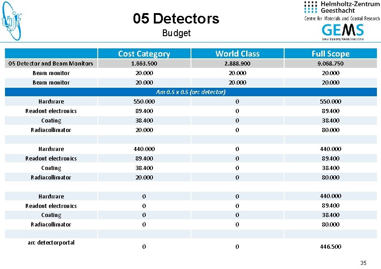Click 'Centre for Materials and Coastal Research' text
This screenshot has height=269, width=381.
tap(342, 19)
